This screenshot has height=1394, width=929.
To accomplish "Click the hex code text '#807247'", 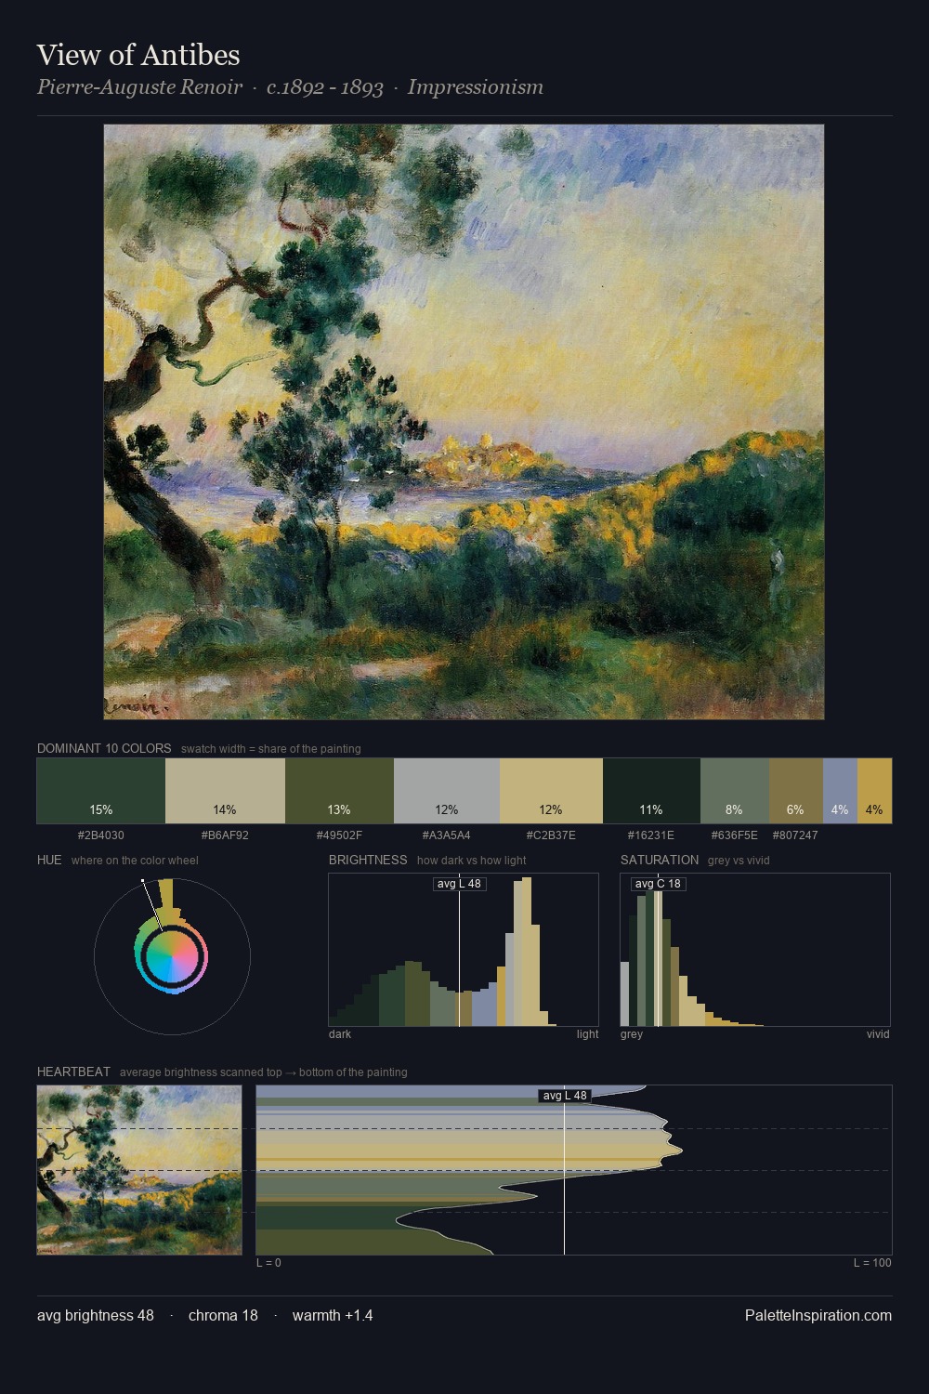I will [795, 835].
